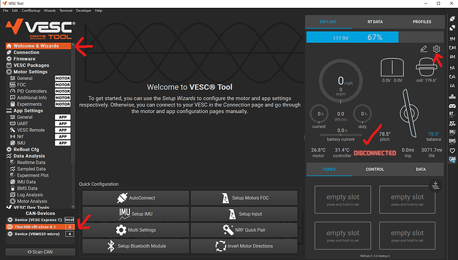This screenshot has width=458, height=260.
Task: Collapse the App Settings group
Action: [x=38, y=110]
